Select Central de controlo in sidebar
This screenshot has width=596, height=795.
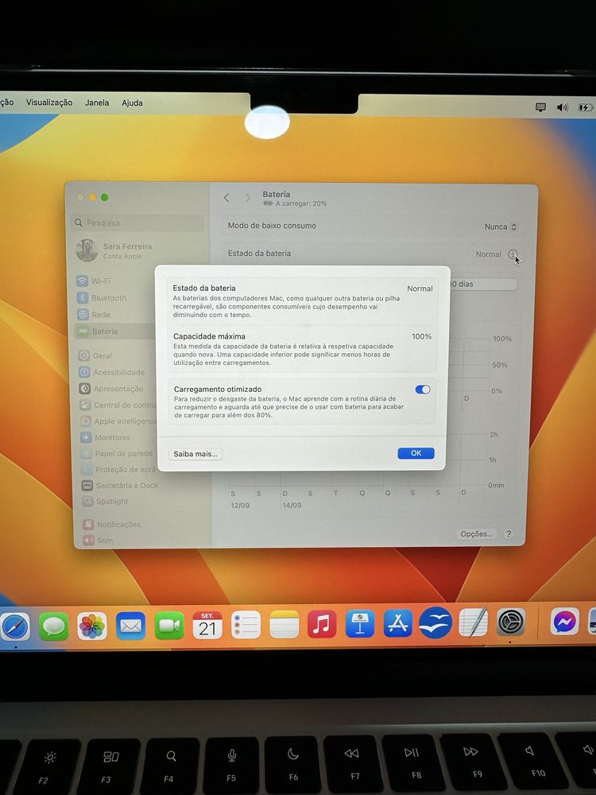coord(117,405)
